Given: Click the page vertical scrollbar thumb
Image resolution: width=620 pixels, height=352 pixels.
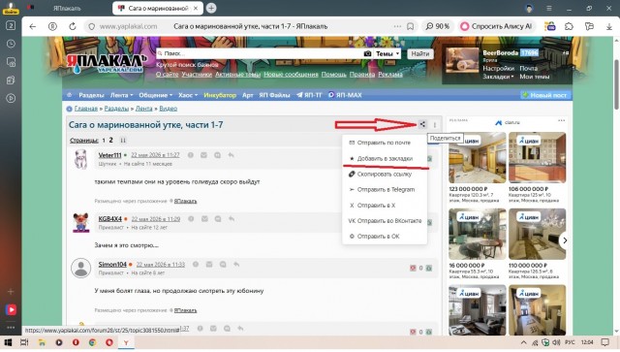Looking at the screenshot, I should click(616, 84).
